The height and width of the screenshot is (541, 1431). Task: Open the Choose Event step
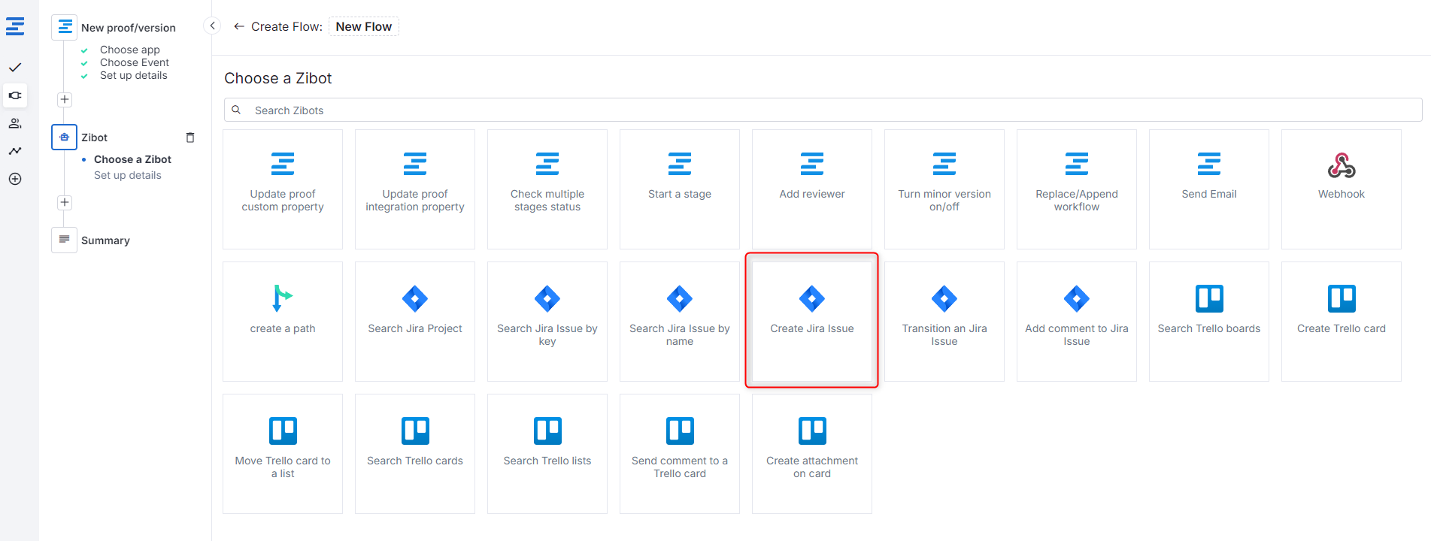click(134, 62)
